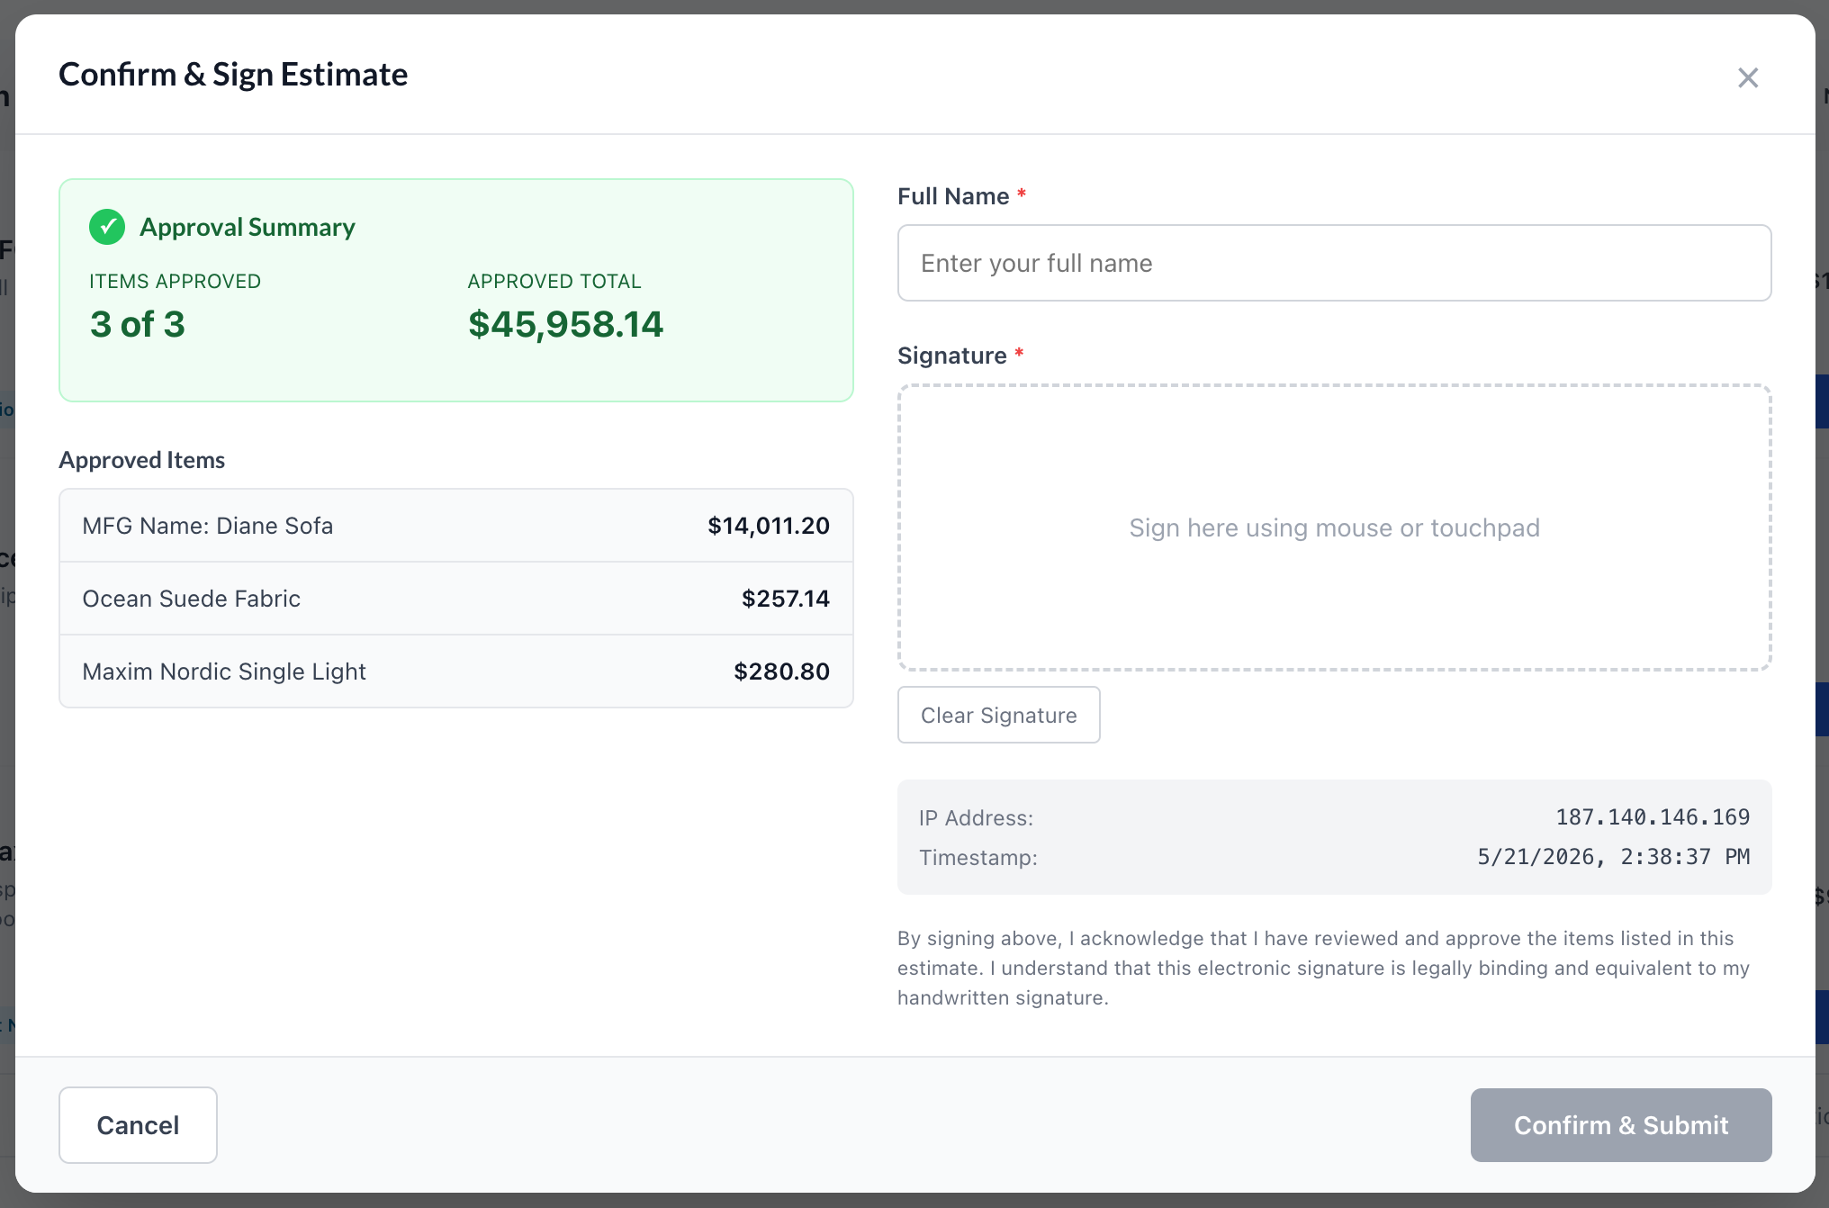Select the Ocean Suede Fabric row
1829x1208 pixels.
click(456, 599)
